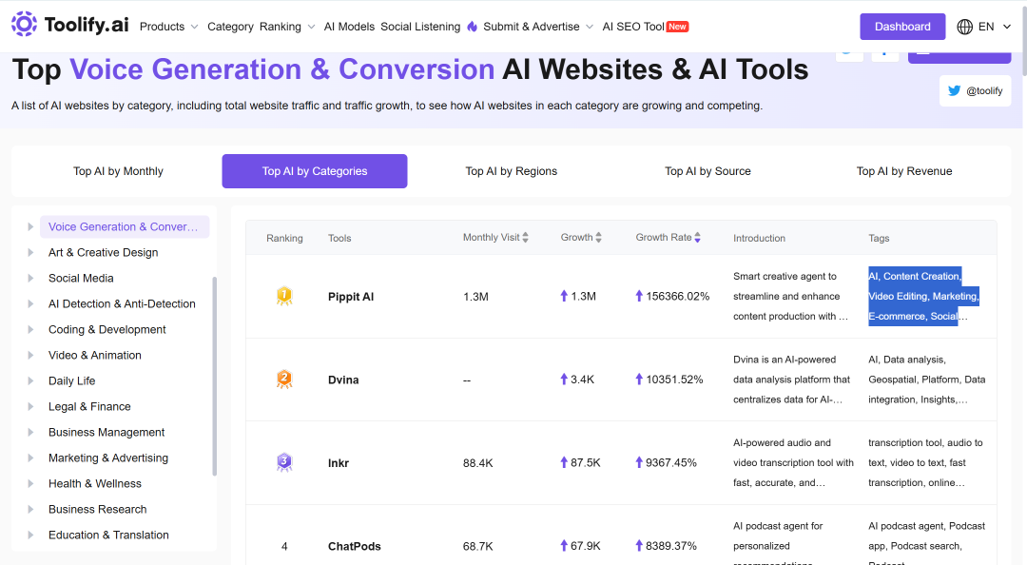
Task: Open the Submit & Advertise dropdown
Action: [537, 27]
